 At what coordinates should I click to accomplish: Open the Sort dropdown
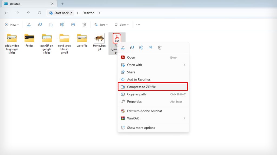click(101, 24)
